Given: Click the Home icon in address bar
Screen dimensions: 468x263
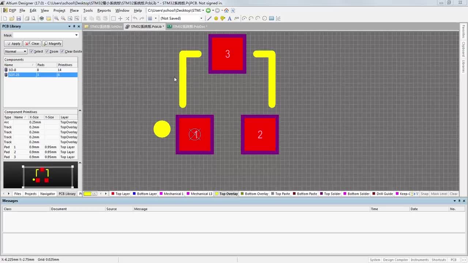Looking at the screenshot, I should pyautogui.click(x=226, y=11).
